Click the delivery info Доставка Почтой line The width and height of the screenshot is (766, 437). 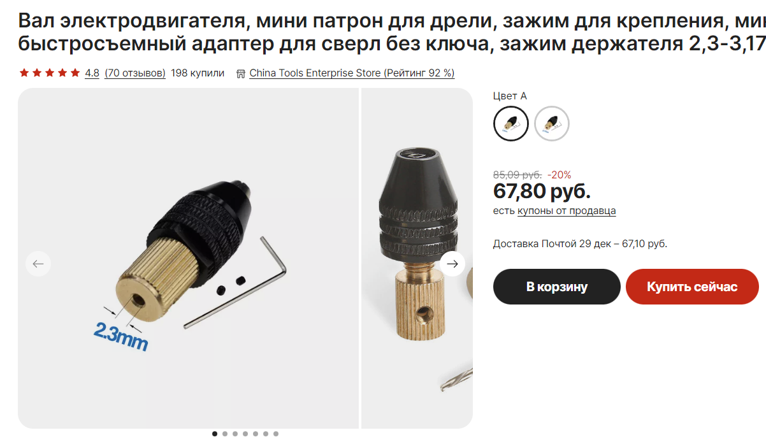580,244
